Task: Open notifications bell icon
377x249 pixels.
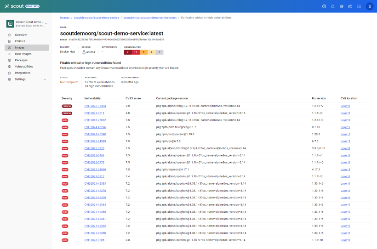Action: click(x=332, y=6)
